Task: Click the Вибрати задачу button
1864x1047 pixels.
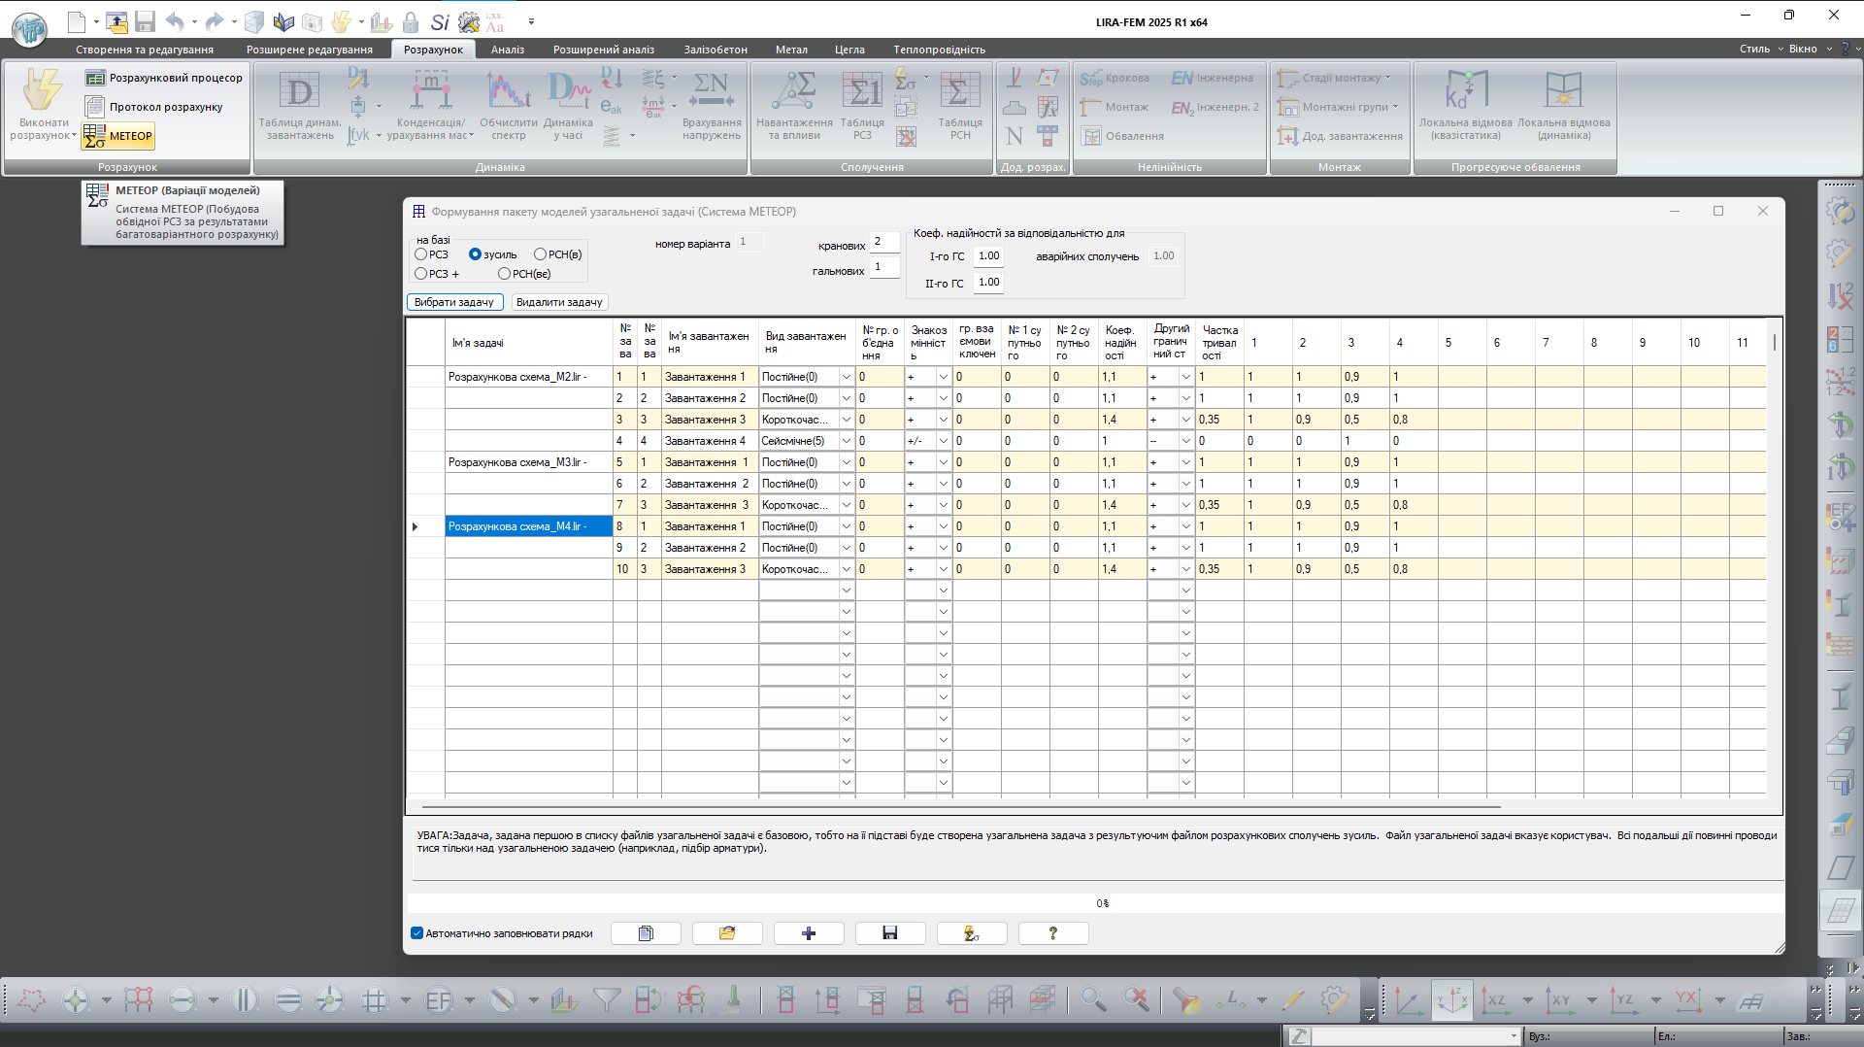Action: tap(454, 302)
